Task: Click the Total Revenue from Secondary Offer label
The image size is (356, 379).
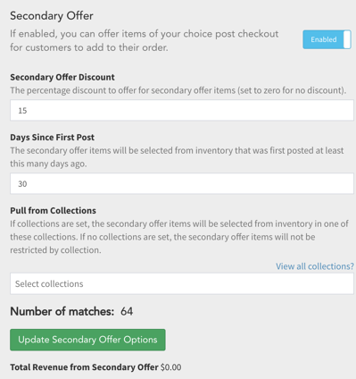Action: tap(84, 367)
